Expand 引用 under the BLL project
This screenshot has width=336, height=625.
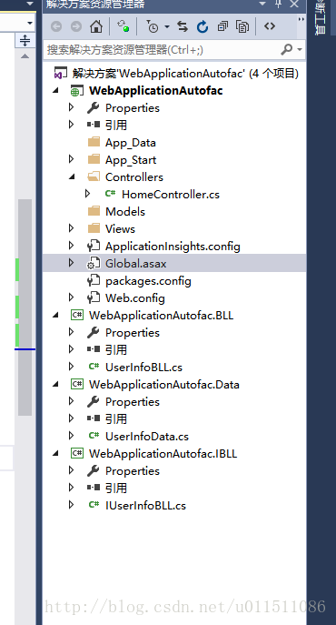[x=71, y=349]
